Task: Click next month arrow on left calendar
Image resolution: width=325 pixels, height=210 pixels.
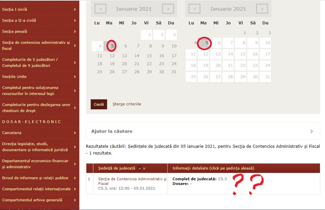Action: click(x=168, y=9)
